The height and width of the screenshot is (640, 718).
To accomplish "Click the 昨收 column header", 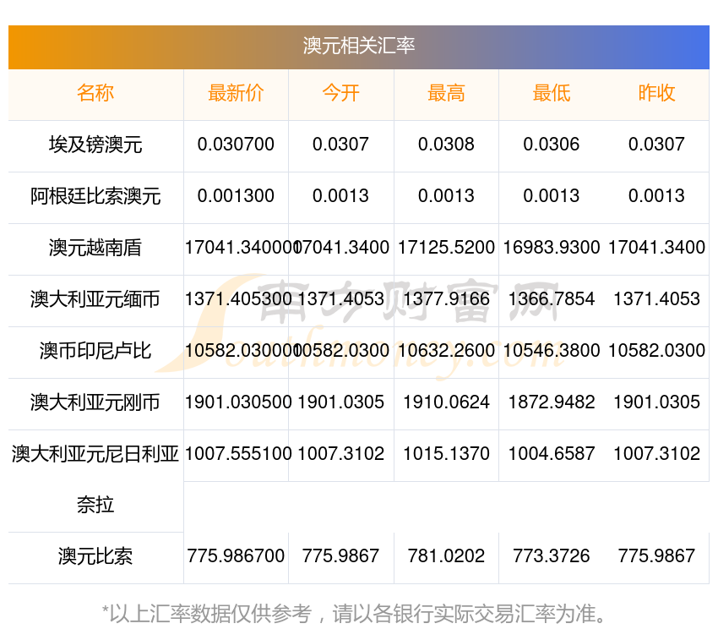I will [656, 93].
